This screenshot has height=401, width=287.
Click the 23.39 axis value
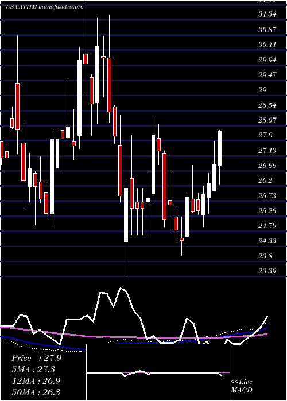pos(267,271)
